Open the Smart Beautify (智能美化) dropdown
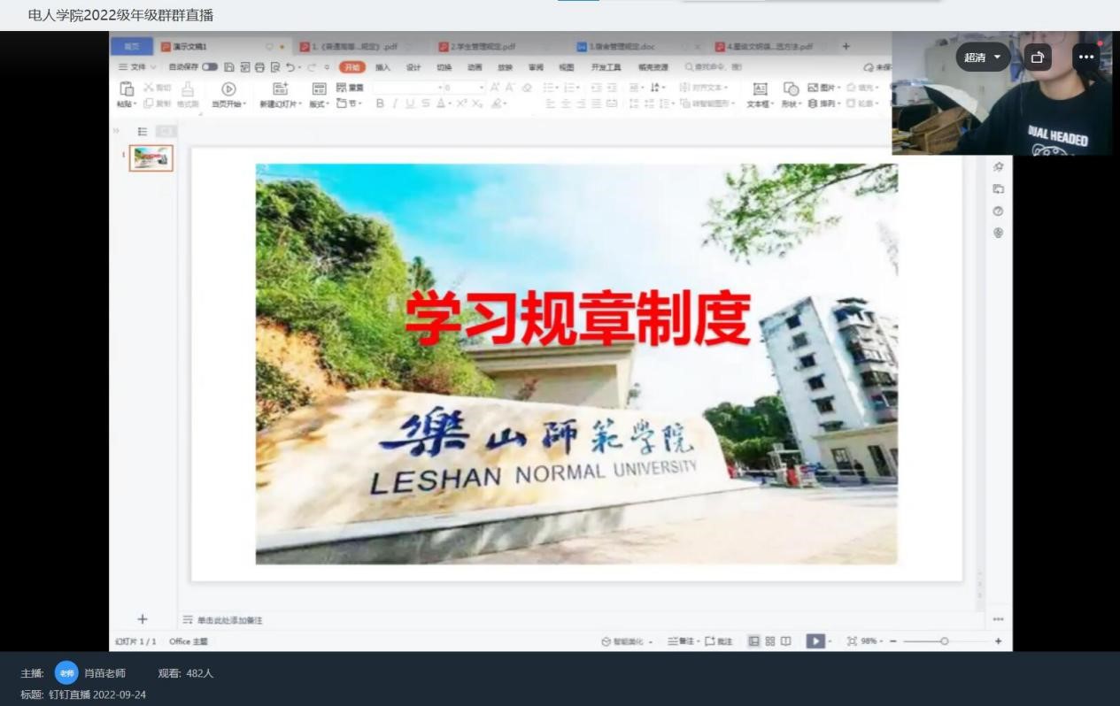This screenshot has height=706, width=1120. pos(627,641)
